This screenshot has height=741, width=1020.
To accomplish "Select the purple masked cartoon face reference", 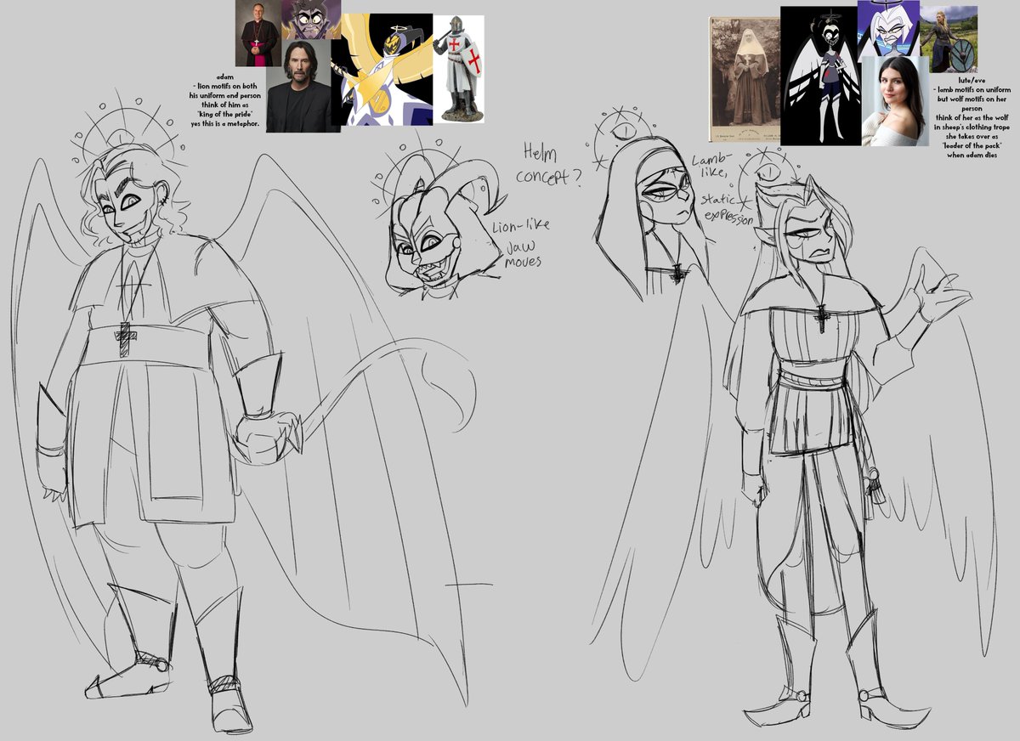I will point(311,20).
